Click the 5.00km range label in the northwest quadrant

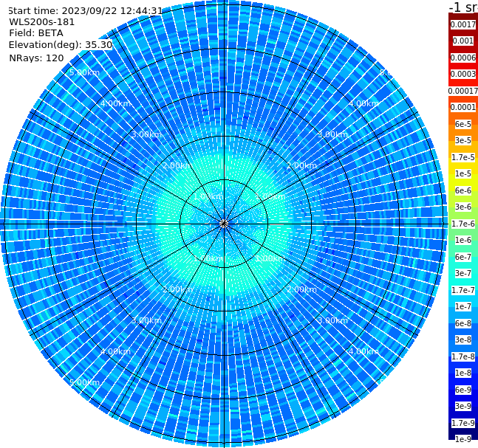coord(84,72)
